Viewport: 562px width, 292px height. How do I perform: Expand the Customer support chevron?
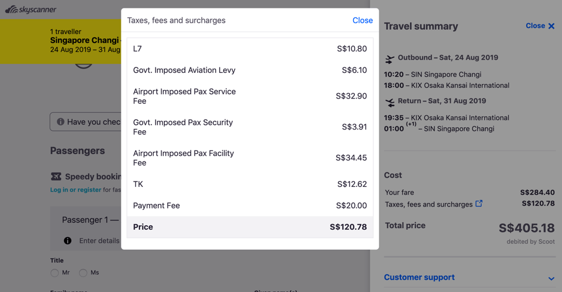551,278
